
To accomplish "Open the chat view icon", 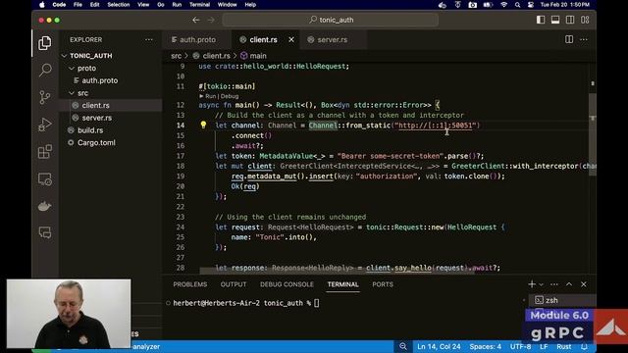I will pyautogui.click(x=45, y=232).
